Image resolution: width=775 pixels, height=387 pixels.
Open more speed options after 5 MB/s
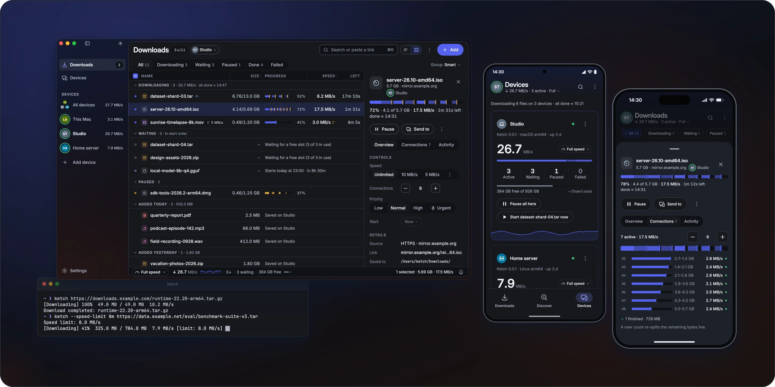pyautogui.click(x=449, y=174)
